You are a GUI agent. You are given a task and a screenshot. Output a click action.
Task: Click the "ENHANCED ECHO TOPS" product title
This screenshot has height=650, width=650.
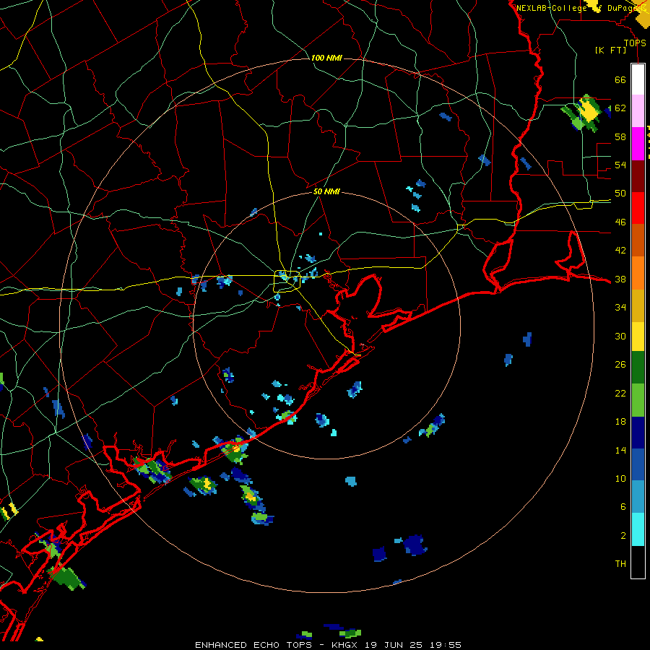tap(253, 645)
